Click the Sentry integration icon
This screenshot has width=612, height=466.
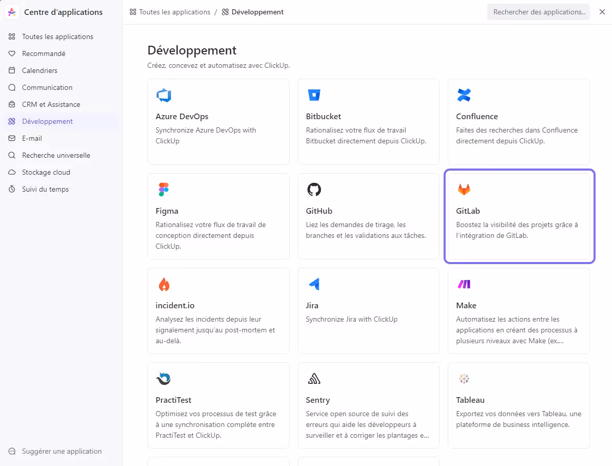tap(314, 378)
